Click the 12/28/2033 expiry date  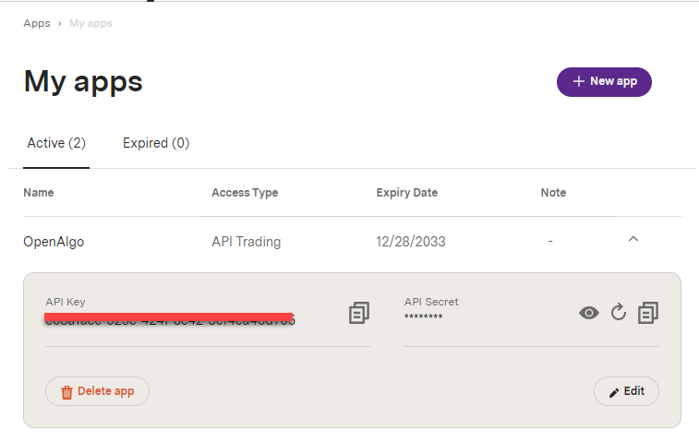pyautogui.click(x=411, y=242)
